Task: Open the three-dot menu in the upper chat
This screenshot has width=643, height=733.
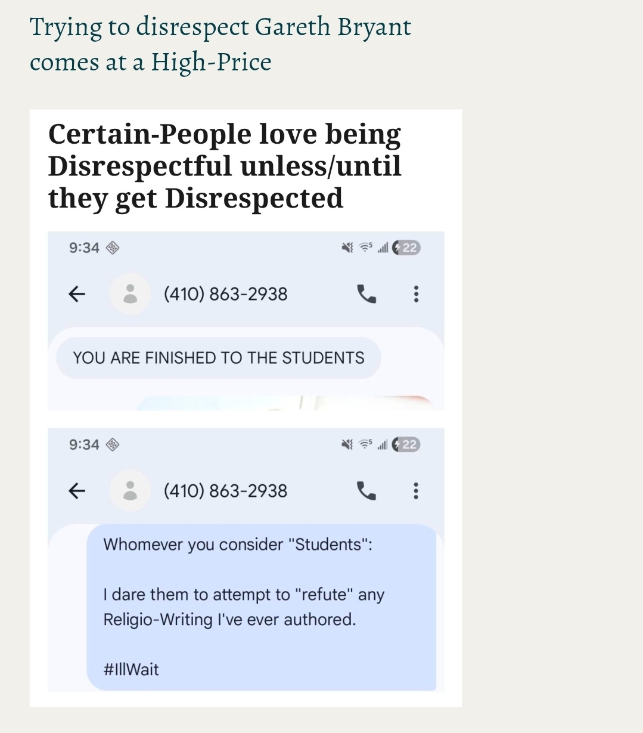Action: pos(416,293)
